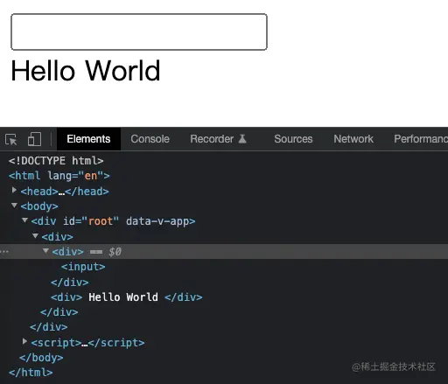Click the Recorder flask experiment icon
The width and height of the screenshot is (448, 384).
pos(242,139)
